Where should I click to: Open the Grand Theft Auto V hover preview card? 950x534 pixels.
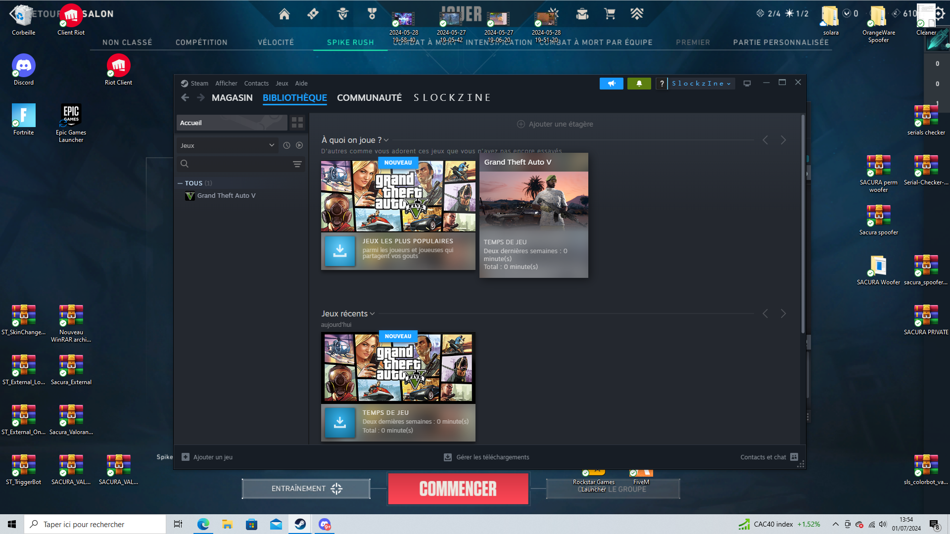click(x=534, y=216)
